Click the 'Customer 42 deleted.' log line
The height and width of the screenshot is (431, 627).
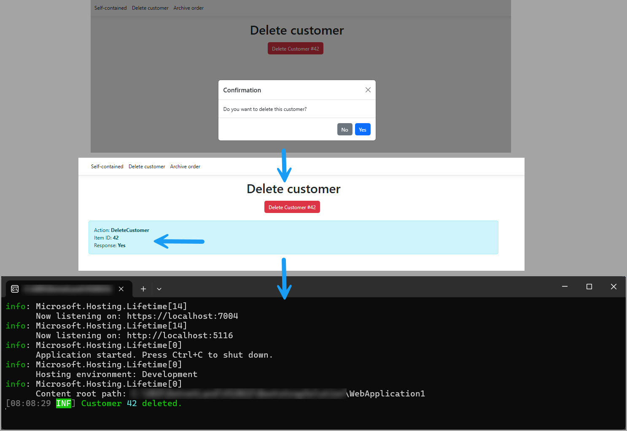tap(131, 404)
